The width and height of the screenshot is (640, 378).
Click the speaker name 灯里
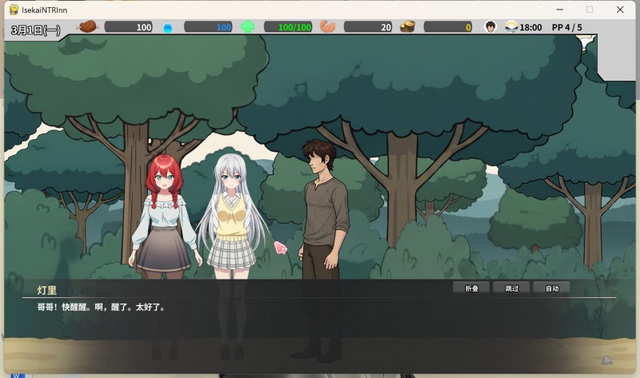click(47, 290)
